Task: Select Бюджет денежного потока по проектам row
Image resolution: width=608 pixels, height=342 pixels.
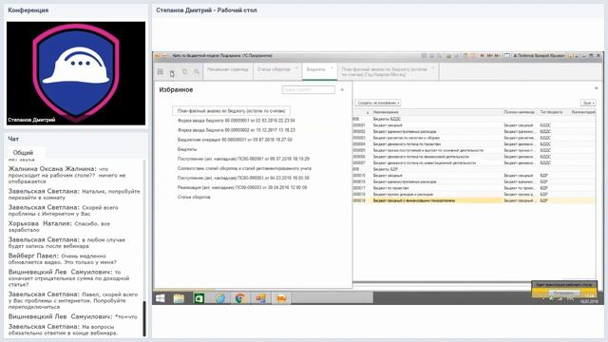Action: 474,143
